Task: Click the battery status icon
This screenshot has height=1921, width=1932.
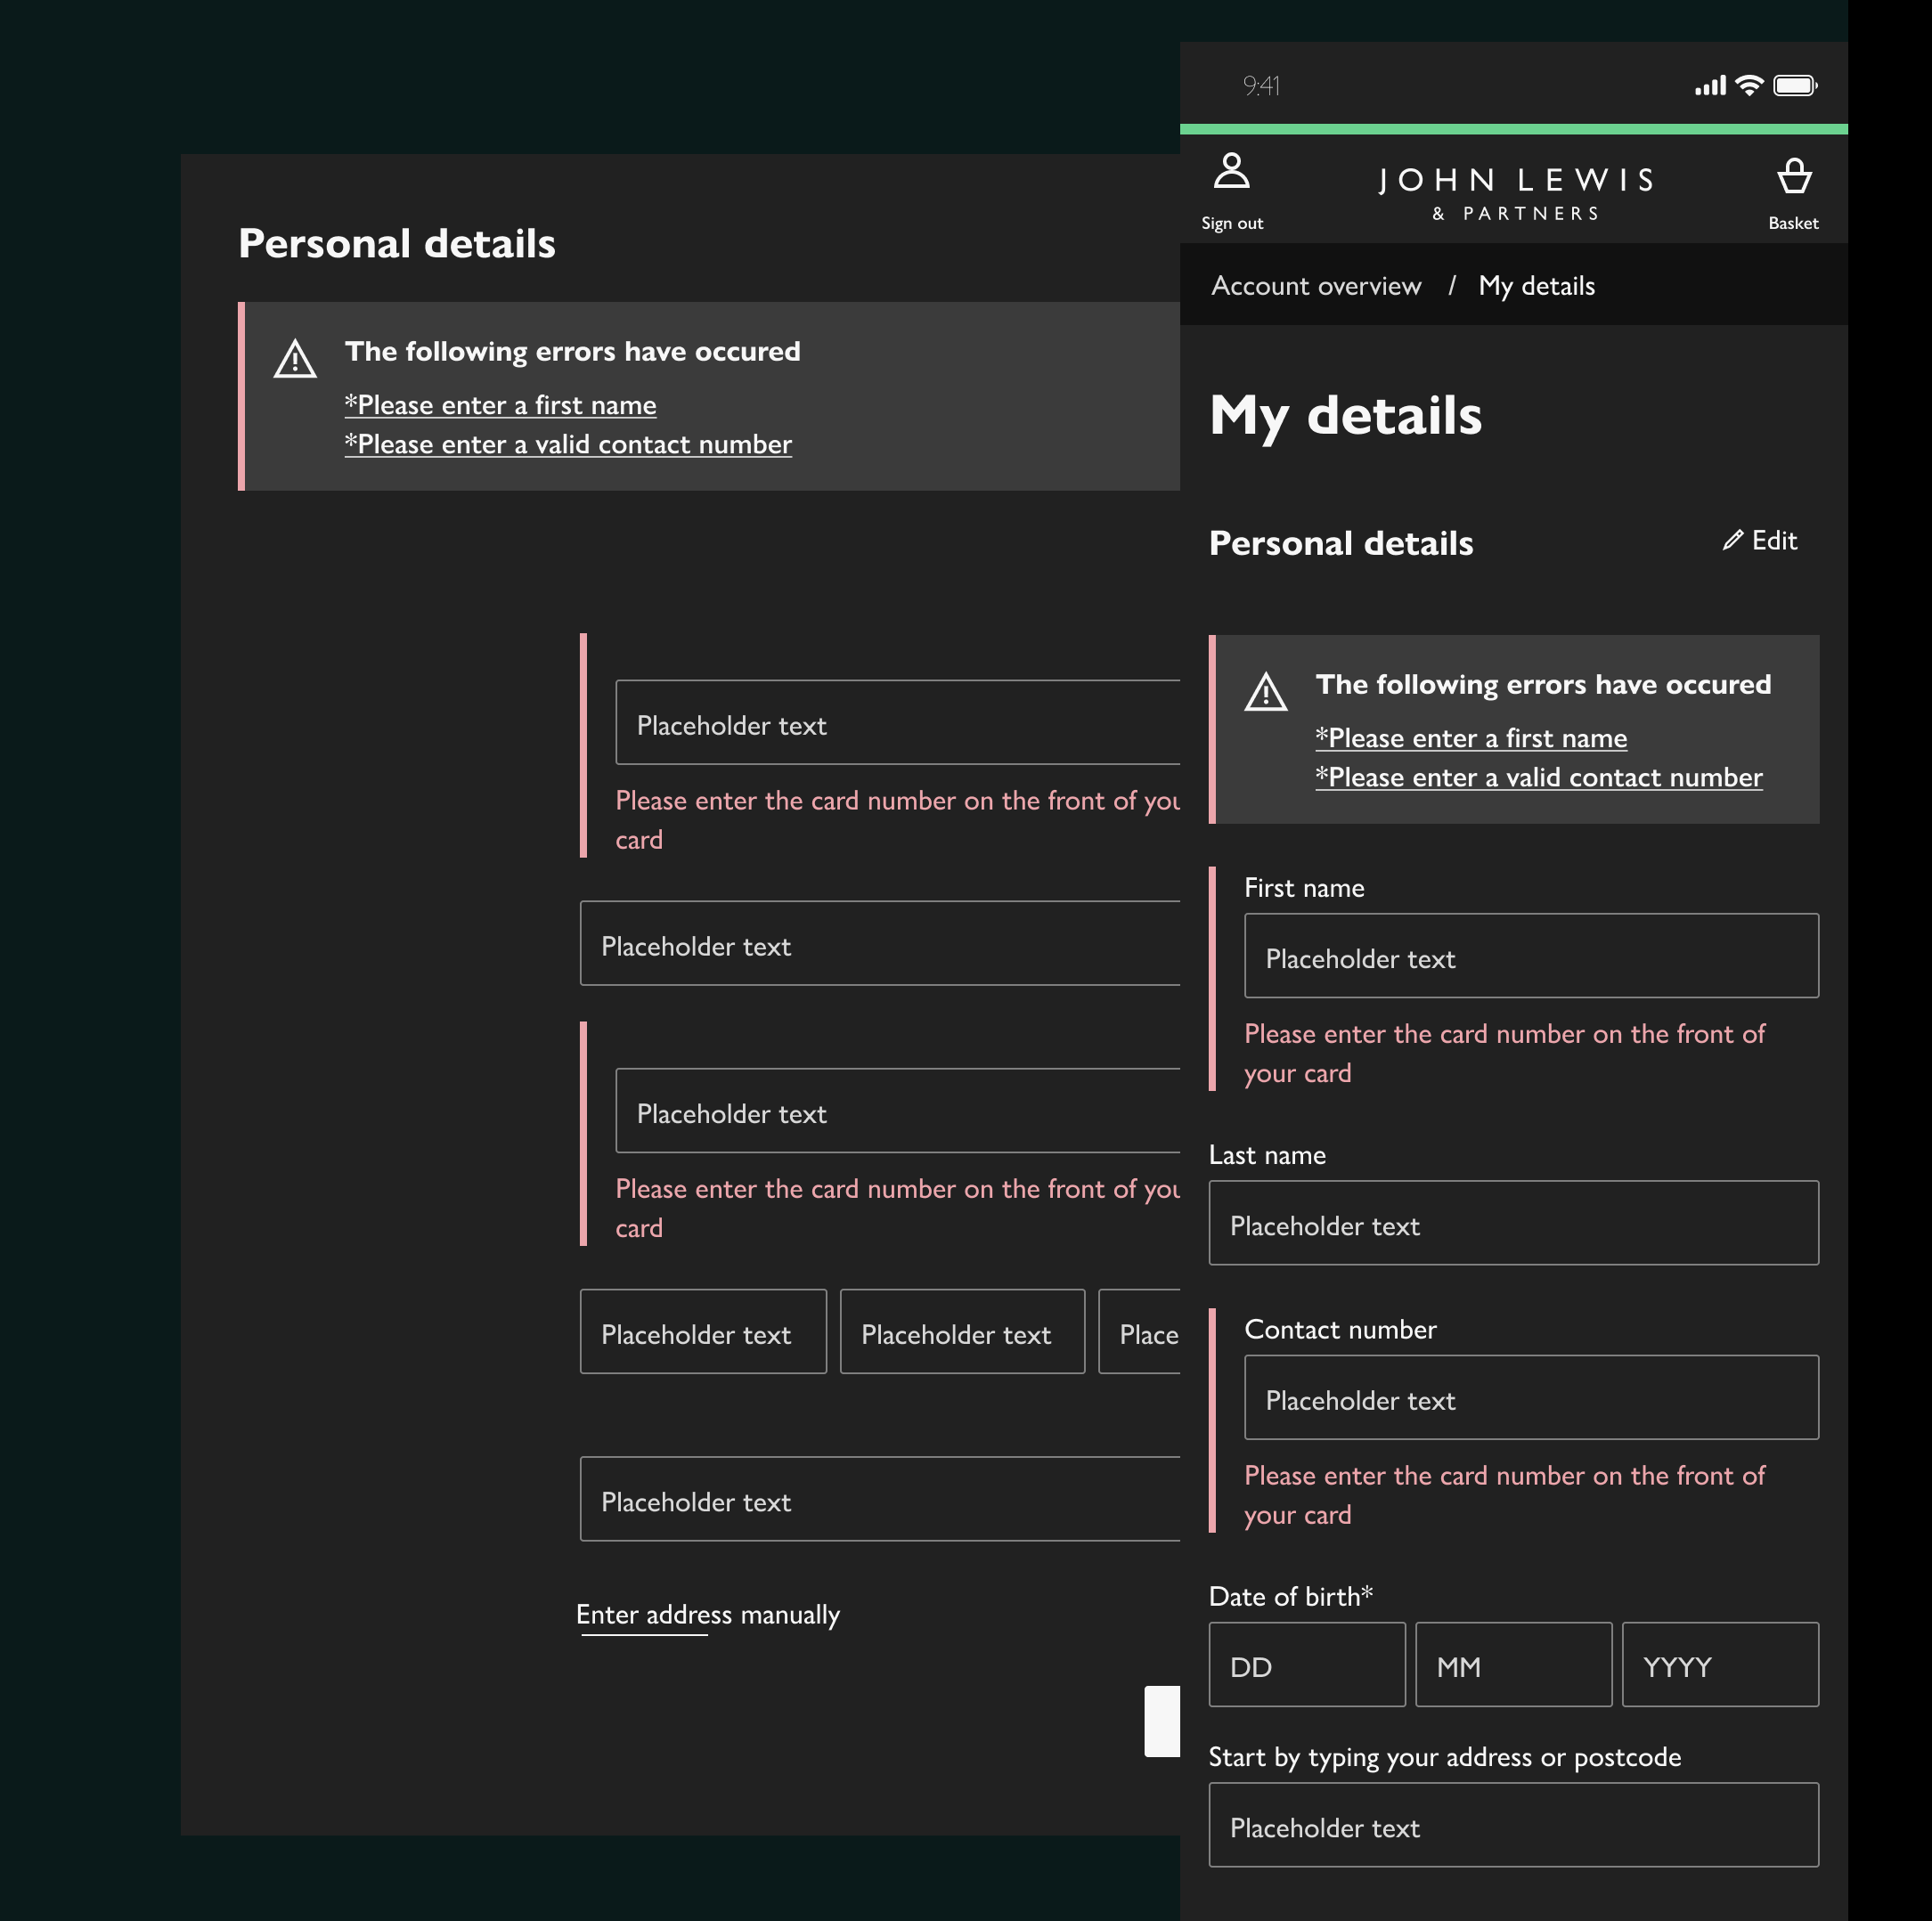Action: (1794, 86)
